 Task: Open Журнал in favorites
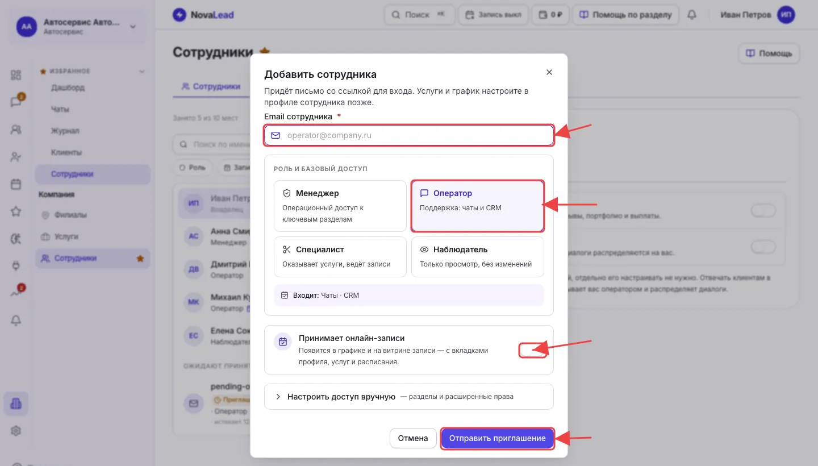(x=93, y=131)
